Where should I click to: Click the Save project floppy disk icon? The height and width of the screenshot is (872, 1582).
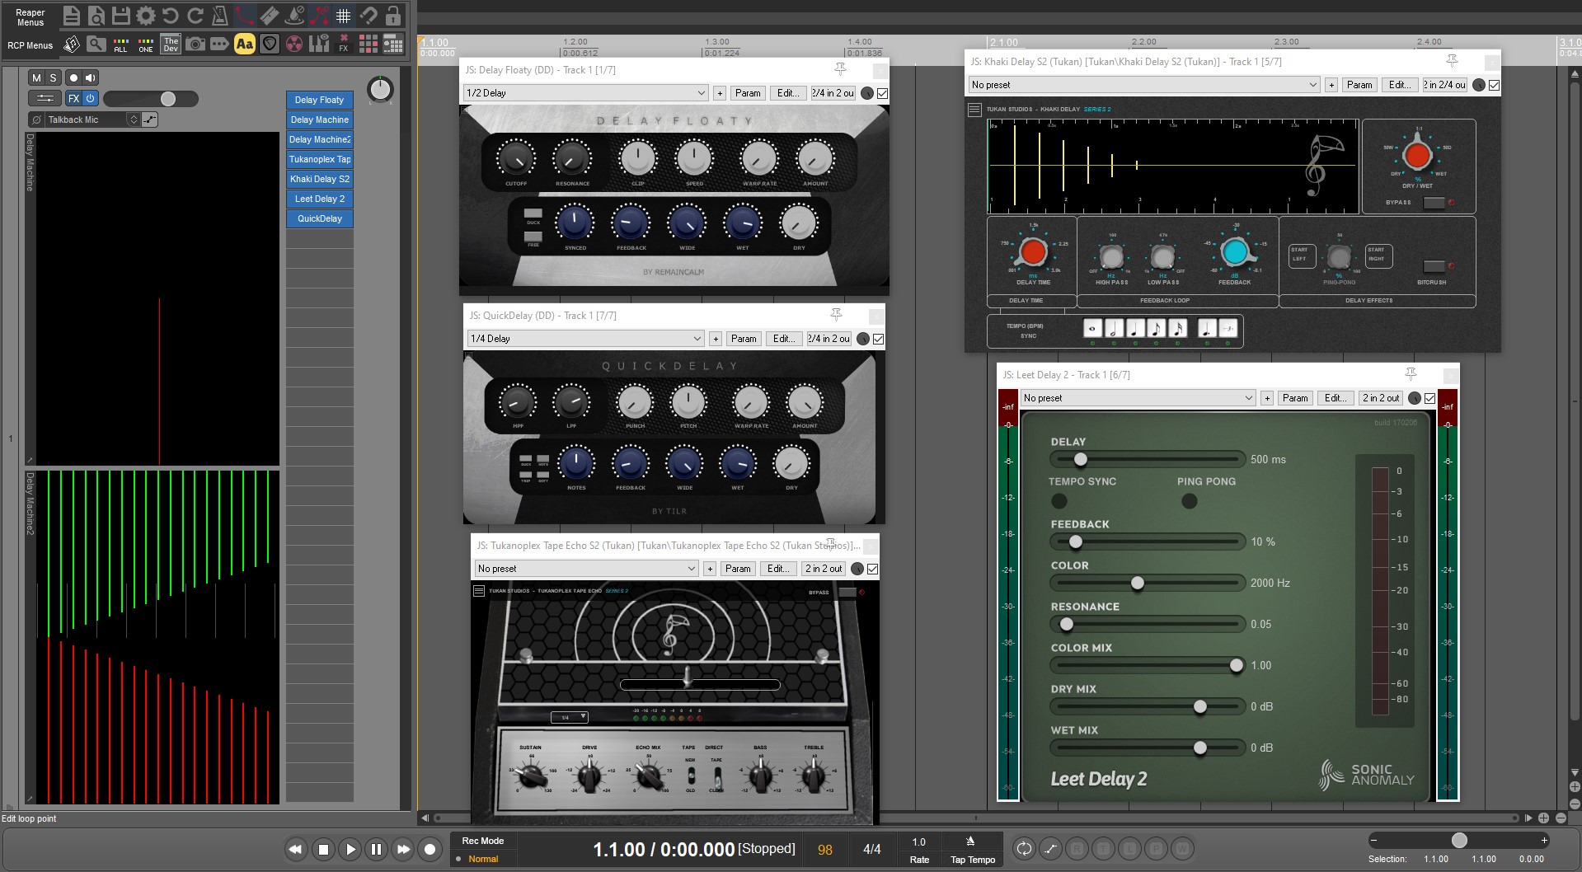click(121, 15)
